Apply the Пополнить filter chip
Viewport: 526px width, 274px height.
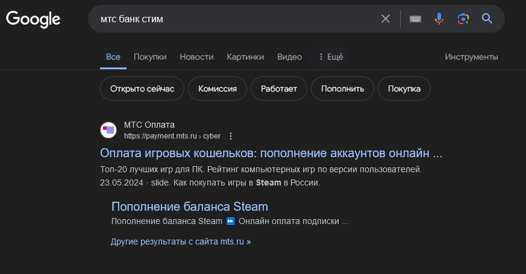click(x=342, y=89)
